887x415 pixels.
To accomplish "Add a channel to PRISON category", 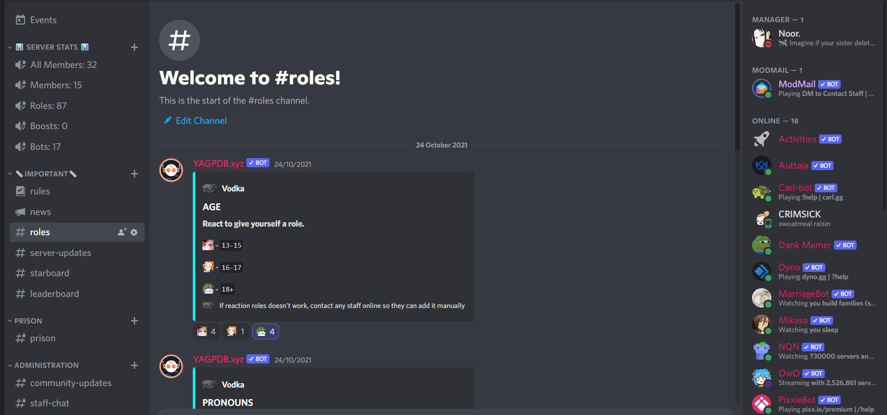I will pos(134,321).
